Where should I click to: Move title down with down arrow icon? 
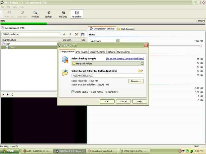(x=64, y=34)
